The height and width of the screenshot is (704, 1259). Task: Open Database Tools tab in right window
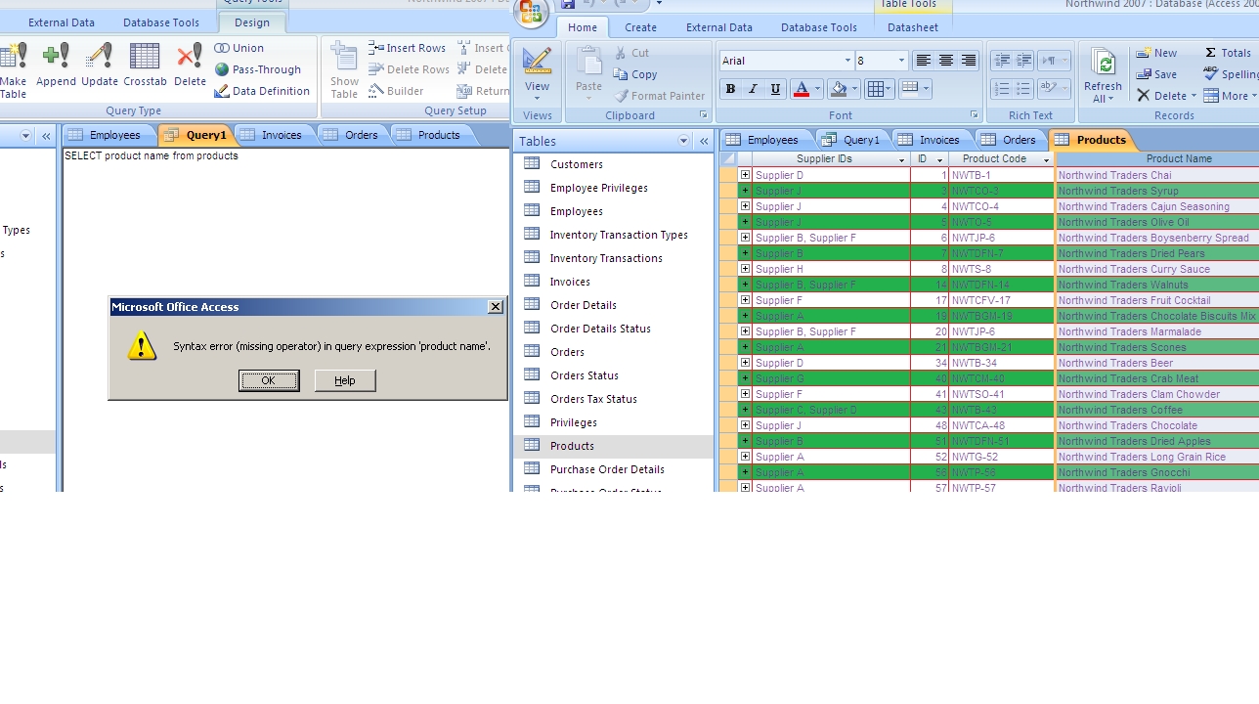click(x=819, y=27)
